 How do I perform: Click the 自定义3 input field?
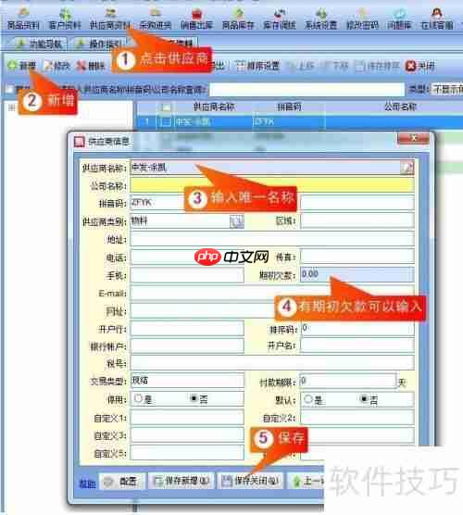(187, 435)
